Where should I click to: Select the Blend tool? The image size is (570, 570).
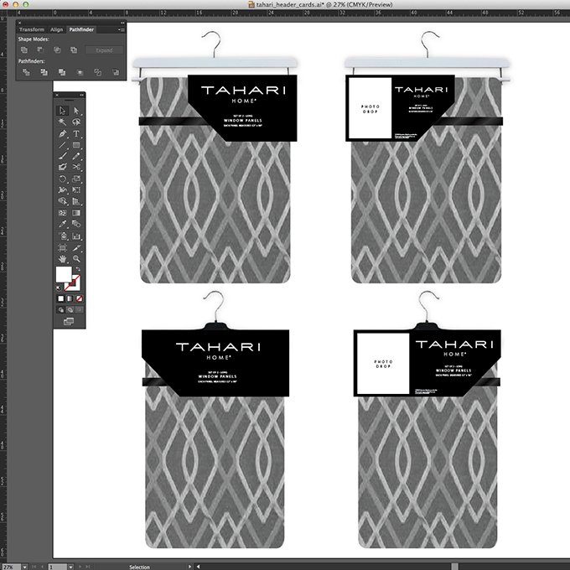point(76,224)
